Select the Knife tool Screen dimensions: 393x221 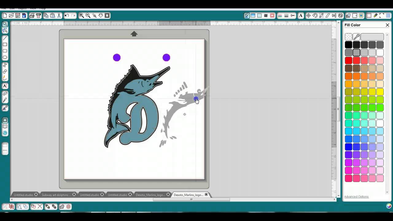coord(5,100)
